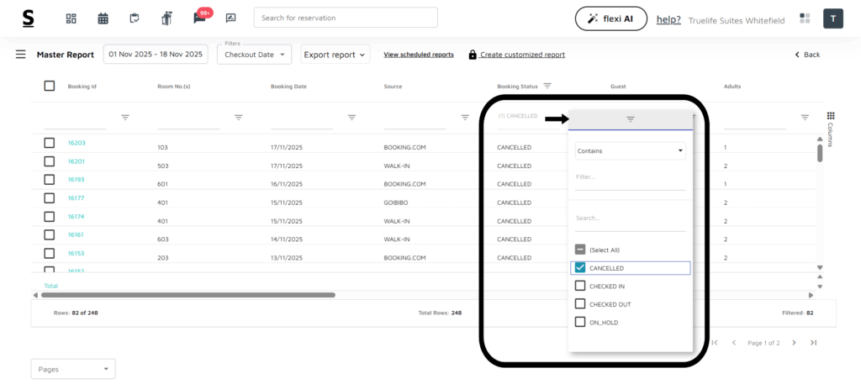Open the Checkout Date filters dropdown

(x=254, y=55)
